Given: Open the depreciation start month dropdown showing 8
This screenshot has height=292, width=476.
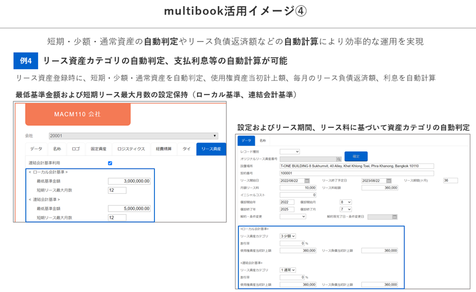Looking at the screenshot, I should click(346, 202).
